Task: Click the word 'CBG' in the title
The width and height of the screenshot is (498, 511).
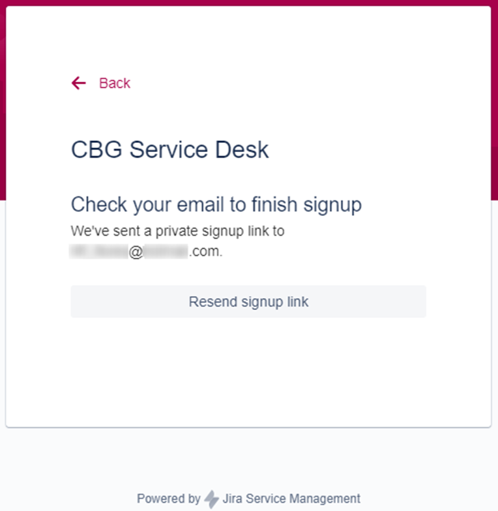Action: coord(96,149)
